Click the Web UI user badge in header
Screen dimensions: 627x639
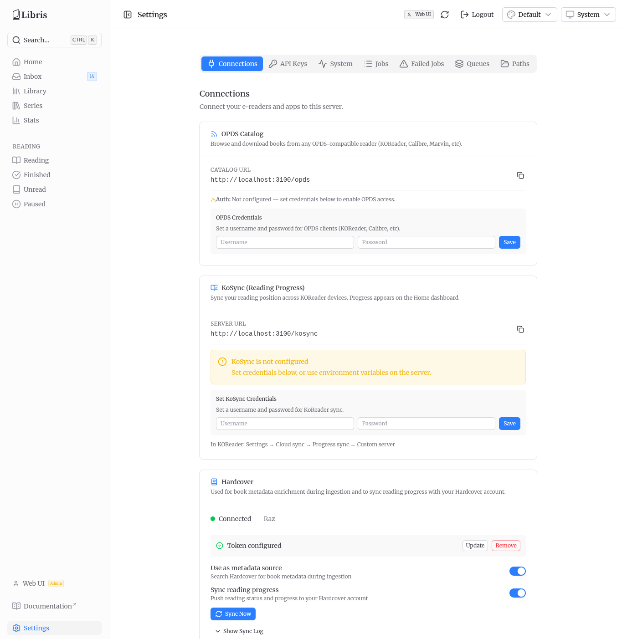pyautogui.click(x=419, y=15)
